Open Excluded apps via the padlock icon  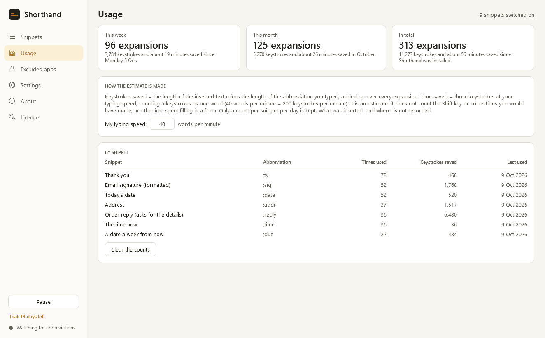coord(12,69)
